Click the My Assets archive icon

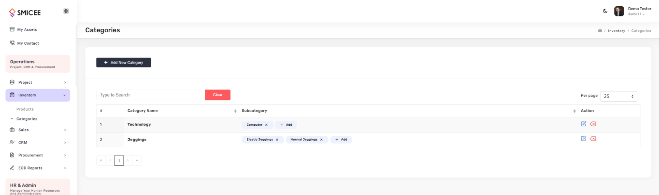point(12,29)
